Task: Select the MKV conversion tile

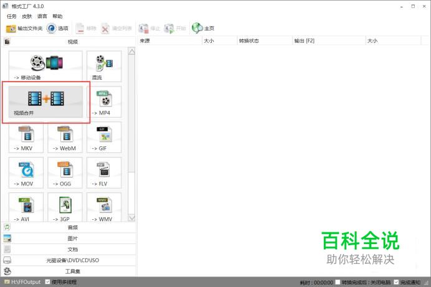Action: click(x=26, y=137)
